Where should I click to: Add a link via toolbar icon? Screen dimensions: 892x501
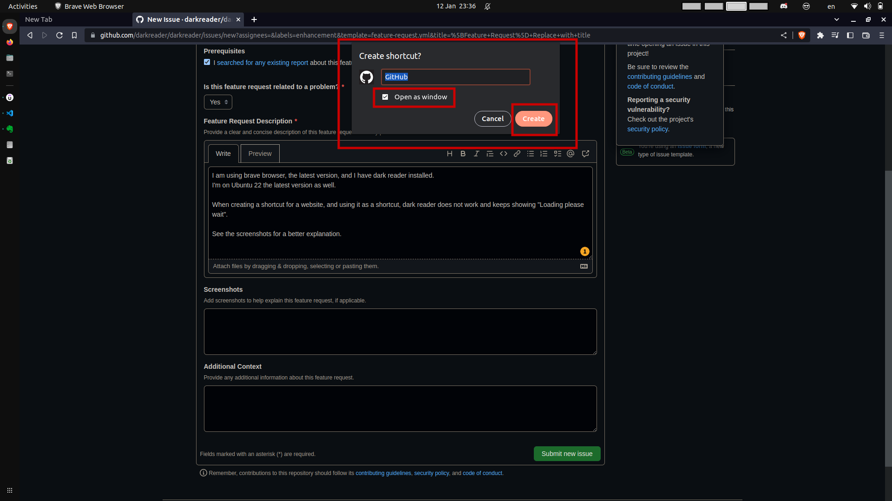point(517,154)
